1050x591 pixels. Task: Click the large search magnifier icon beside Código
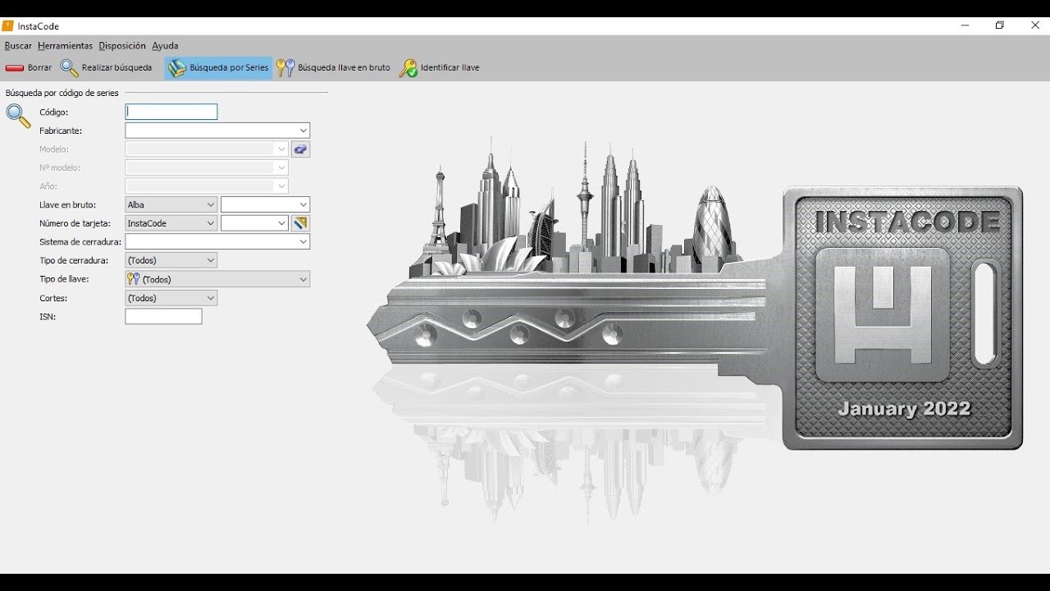coord(18,116)
